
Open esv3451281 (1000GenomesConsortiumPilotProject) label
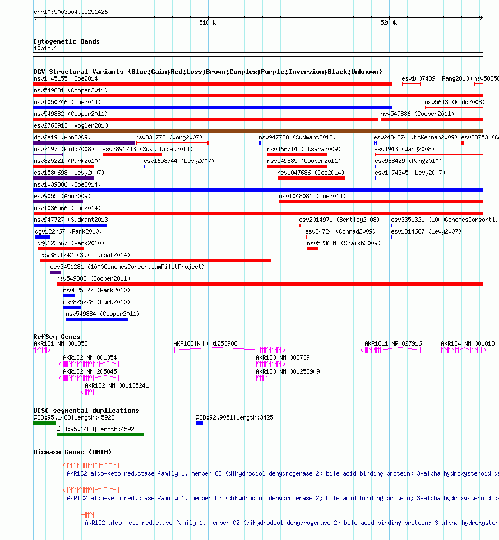pyautogui.click(x=127, y=267)
